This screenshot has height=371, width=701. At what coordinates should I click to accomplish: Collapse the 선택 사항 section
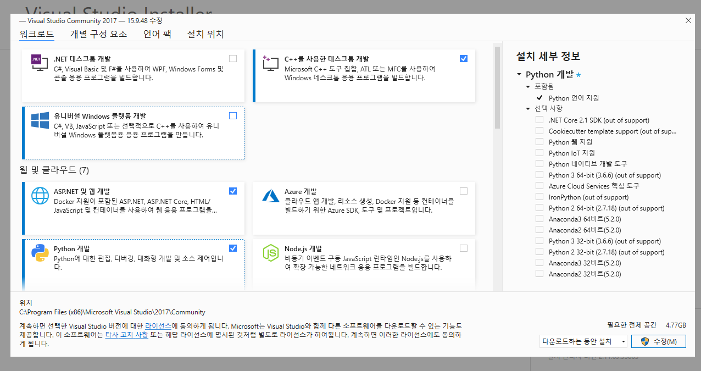[x=528, y=108]
